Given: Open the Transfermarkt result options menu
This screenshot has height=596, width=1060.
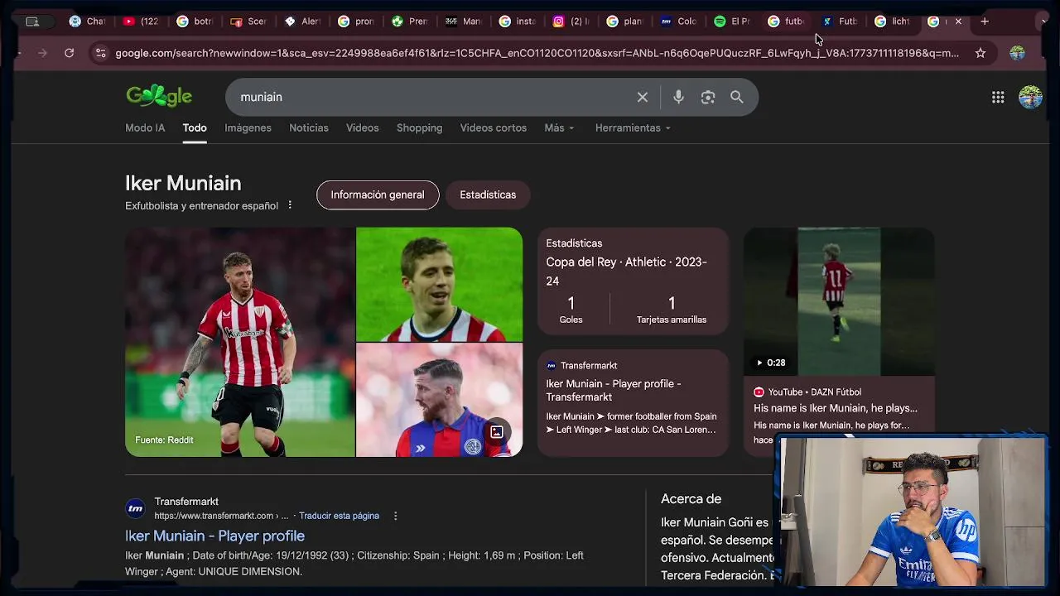Looking at the screenshot, I should click(x=395, y=516).
